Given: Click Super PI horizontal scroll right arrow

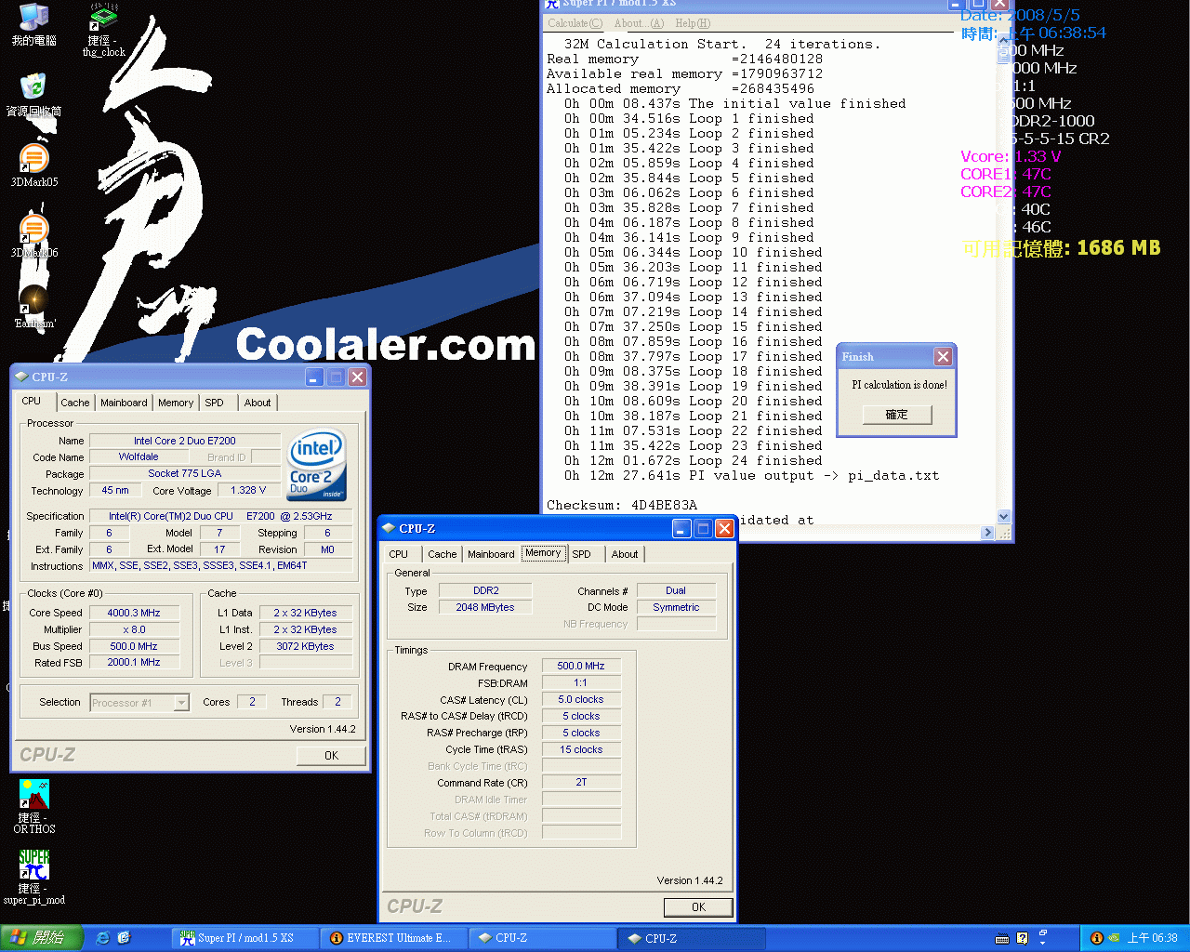Looking at the screenshot, I should 987,533.
